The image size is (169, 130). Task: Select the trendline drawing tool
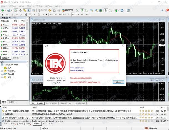point(21,15)
